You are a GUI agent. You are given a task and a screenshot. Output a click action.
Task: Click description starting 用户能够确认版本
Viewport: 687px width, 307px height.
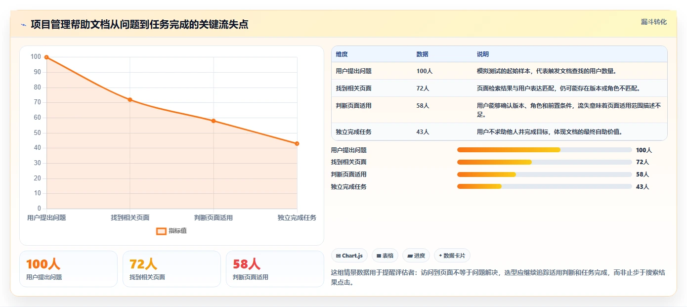tap(569, 110)
